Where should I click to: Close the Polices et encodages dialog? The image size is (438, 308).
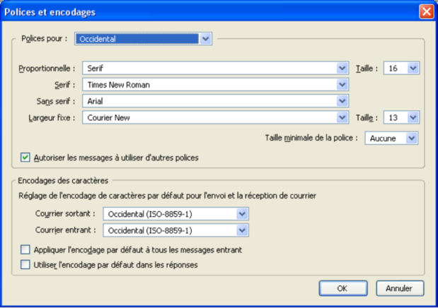(x=426, y=12)
